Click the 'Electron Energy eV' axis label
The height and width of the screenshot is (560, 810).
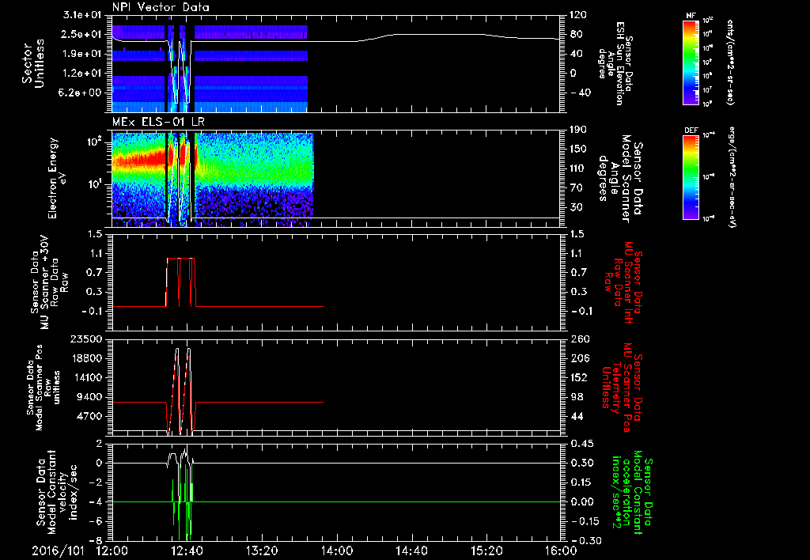[59, 178]
